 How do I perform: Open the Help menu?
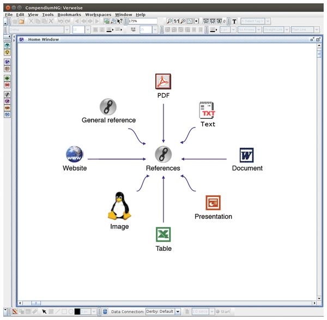point(141,15)
